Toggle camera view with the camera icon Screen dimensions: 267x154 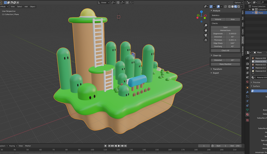click(x=206, y=35)
